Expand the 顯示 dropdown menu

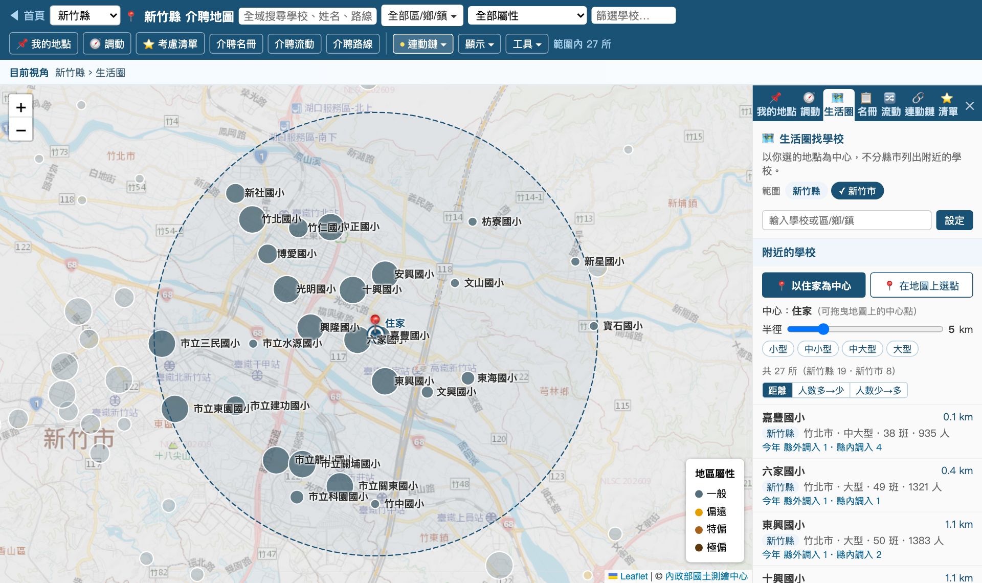pos(479,44)
